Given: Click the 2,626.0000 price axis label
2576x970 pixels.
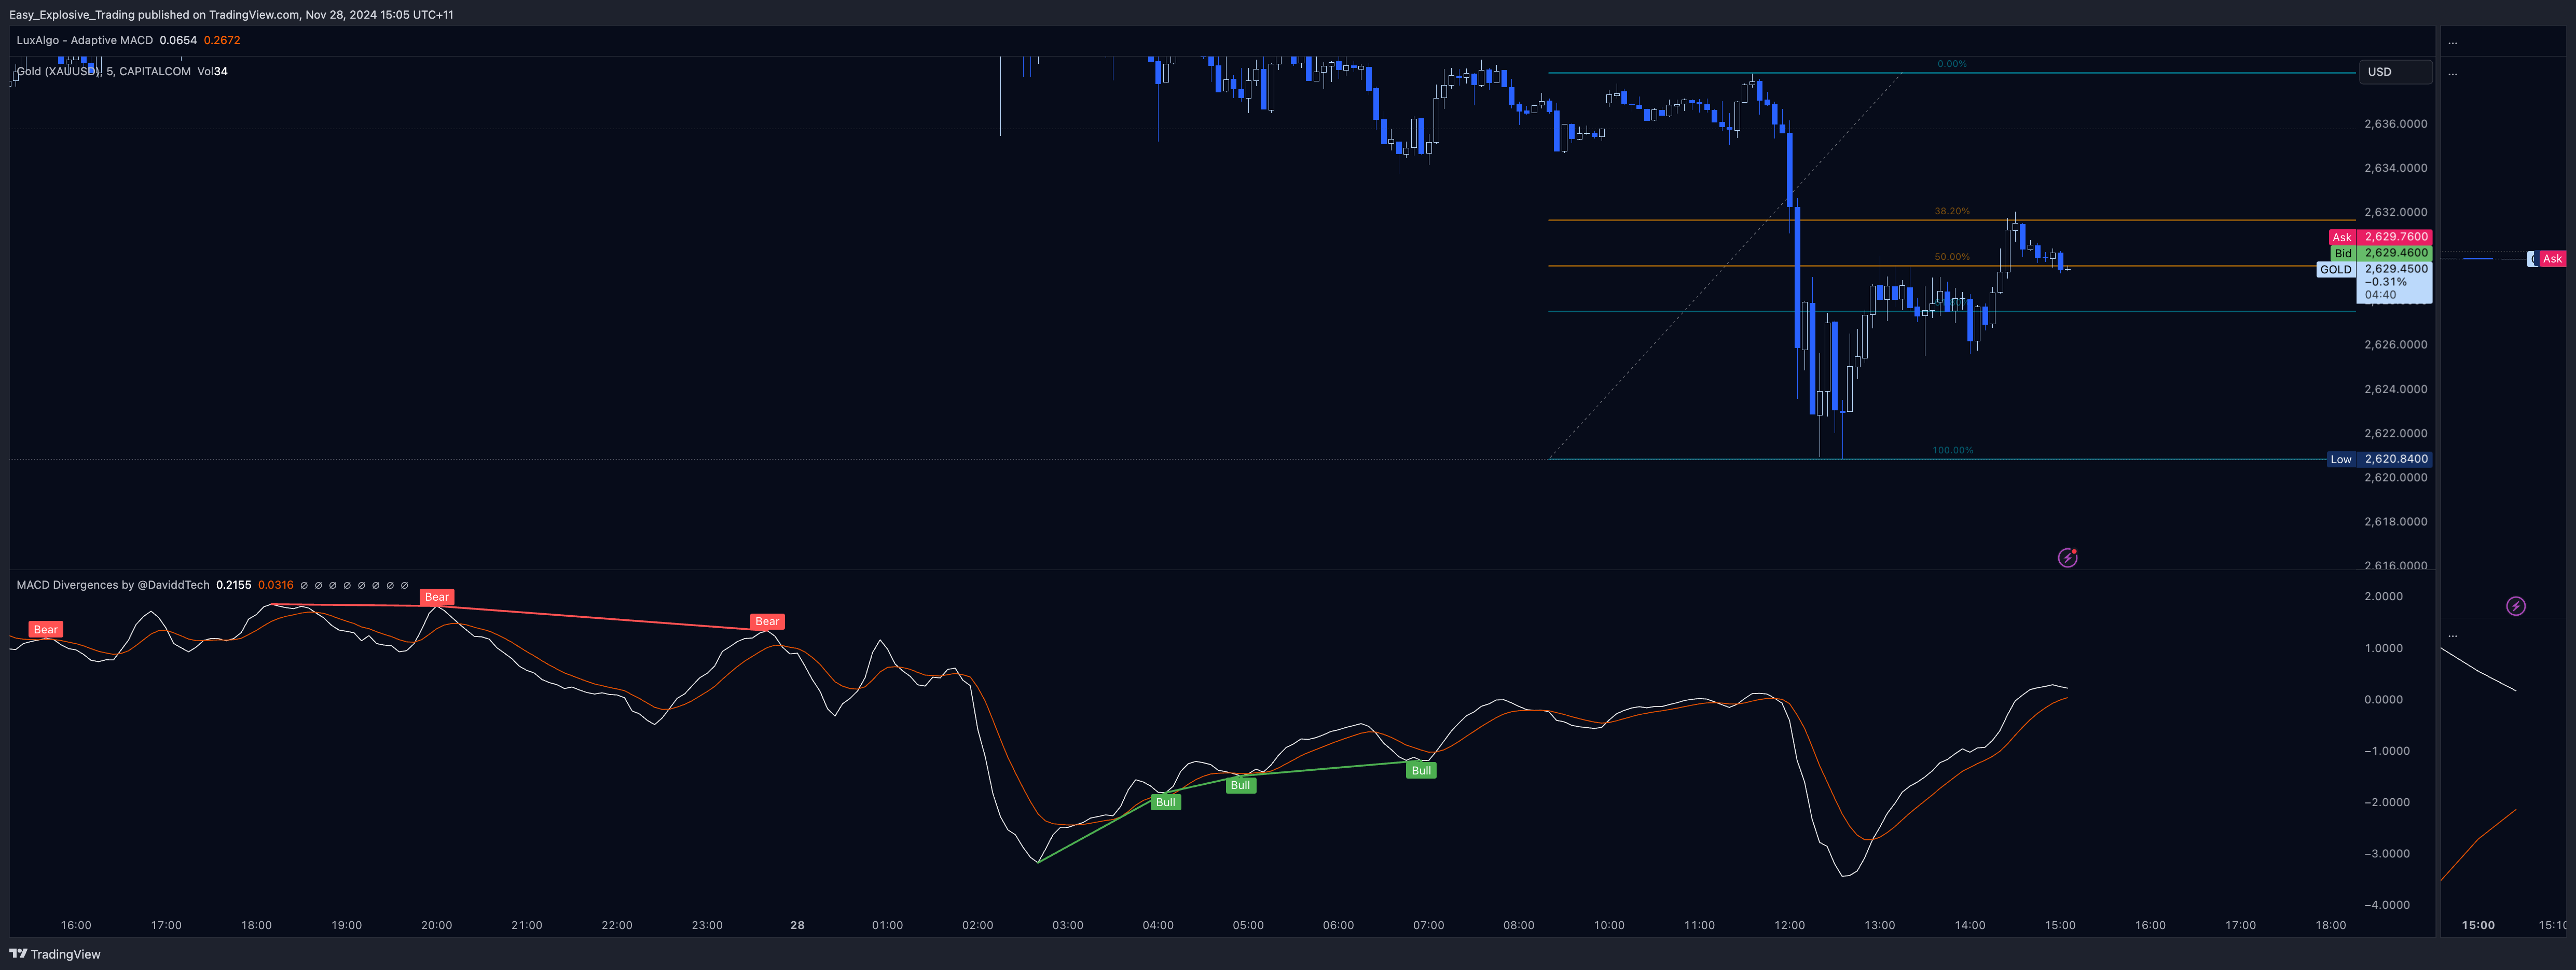Looking at the screenshot, I should (2396, 344).
